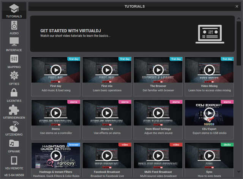The width and height of the screenshot is (243, 179).
Task: Open the Opname music folder icon
Action: 14,144
